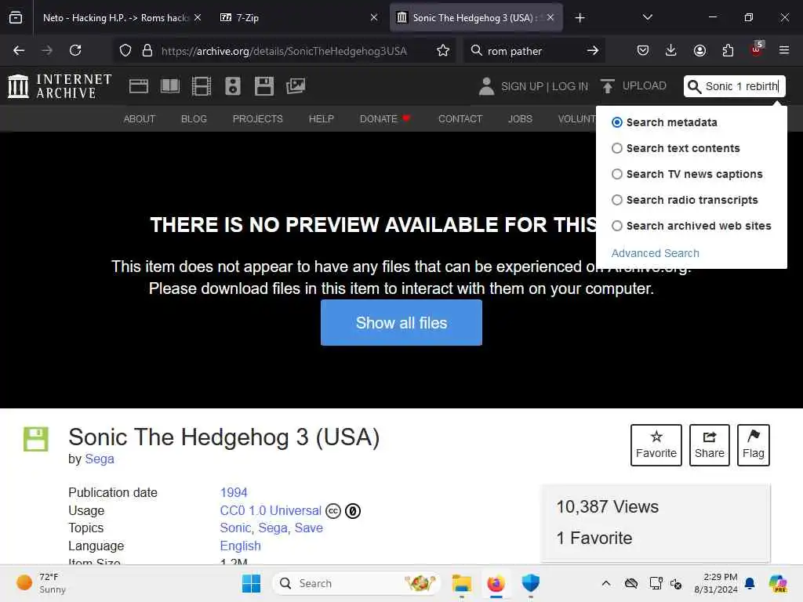Reload the page with the refresh icon
Image resolution: width=803 pixels, height=602 pixels.
click(x=75, y=50)
